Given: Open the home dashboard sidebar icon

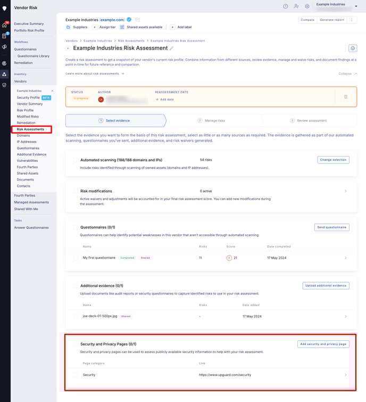Looking at the screenshot, I should pos(4,25).
